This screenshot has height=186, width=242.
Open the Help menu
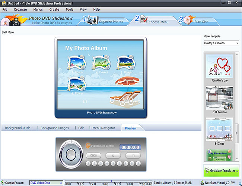[x=96, y=10]
